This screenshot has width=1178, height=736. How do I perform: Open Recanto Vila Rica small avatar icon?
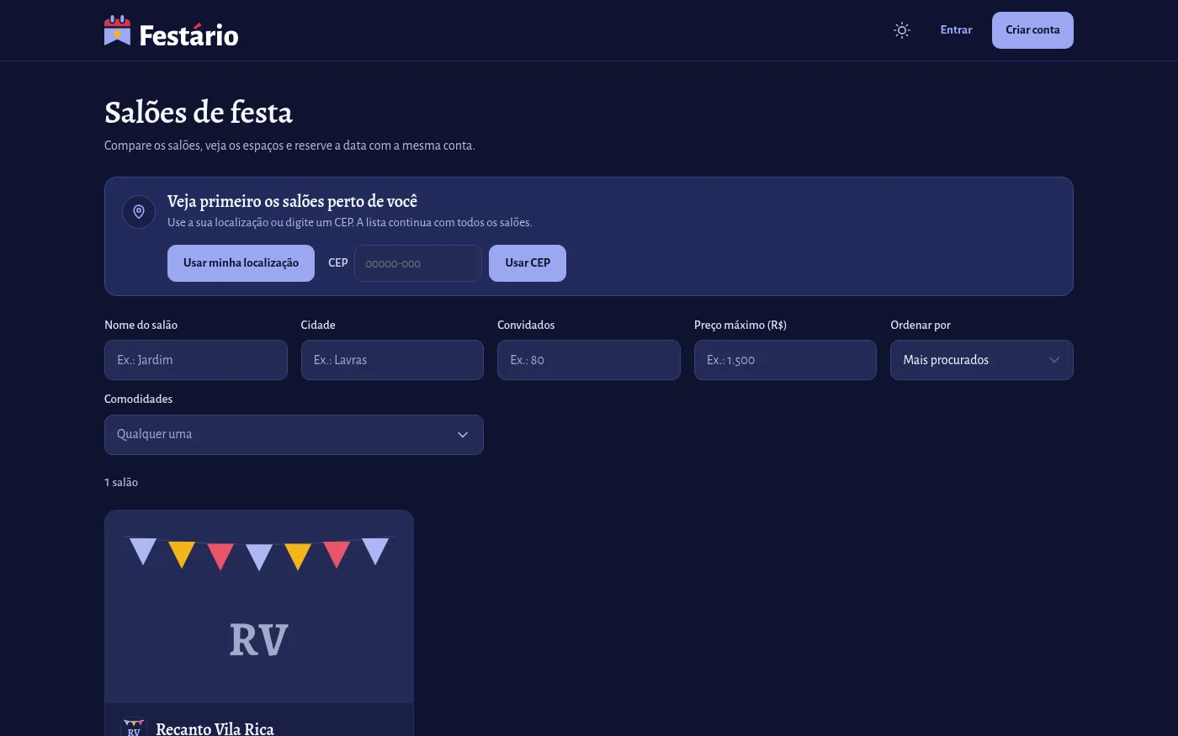134,728
